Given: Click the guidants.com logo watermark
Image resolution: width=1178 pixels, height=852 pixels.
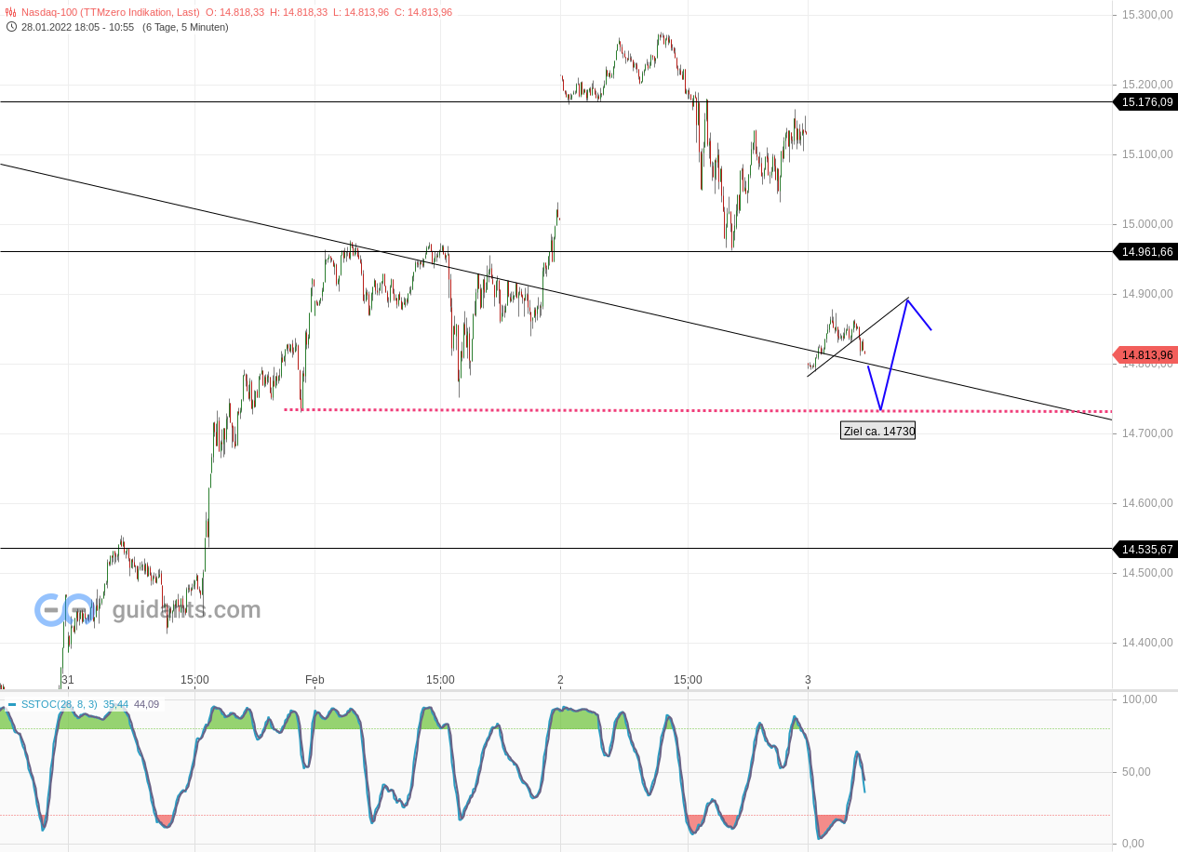Looking at the screenshot, I should [149, 609].
